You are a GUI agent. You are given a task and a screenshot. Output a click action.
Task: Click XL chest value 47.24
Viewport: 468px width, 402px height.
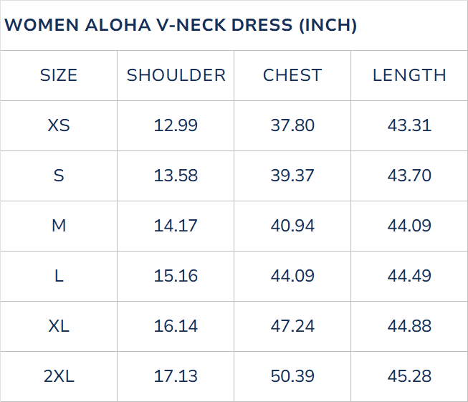pyautogui.click(x=292, y=326)
